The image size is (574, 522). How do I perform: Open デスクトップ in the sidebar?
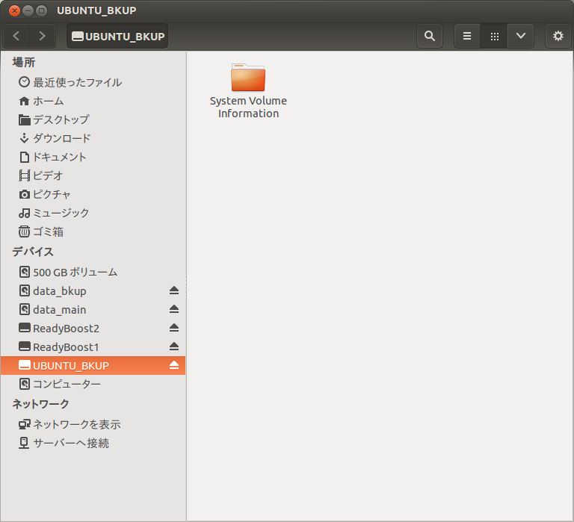tap(93, 119)
